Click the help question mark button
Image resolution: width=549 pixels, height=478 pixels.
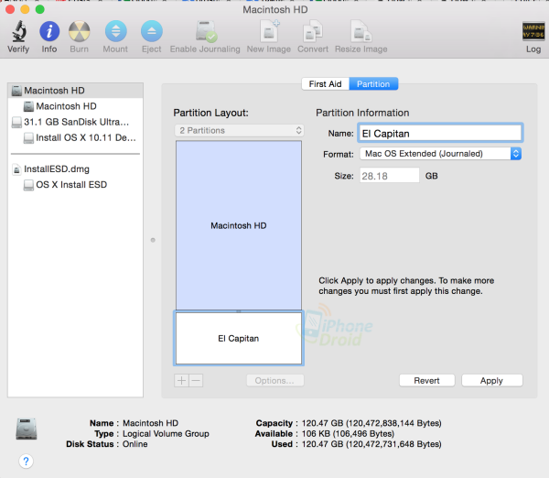coord(26,462)
